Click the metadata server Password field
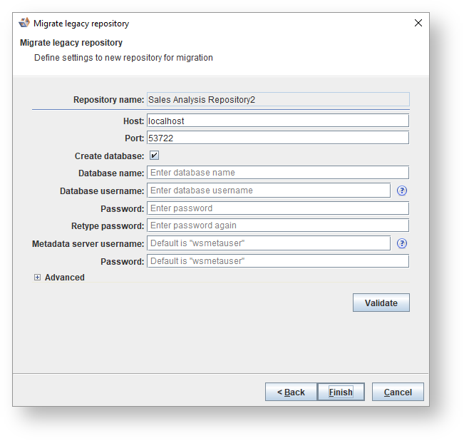 coord(277,261)
